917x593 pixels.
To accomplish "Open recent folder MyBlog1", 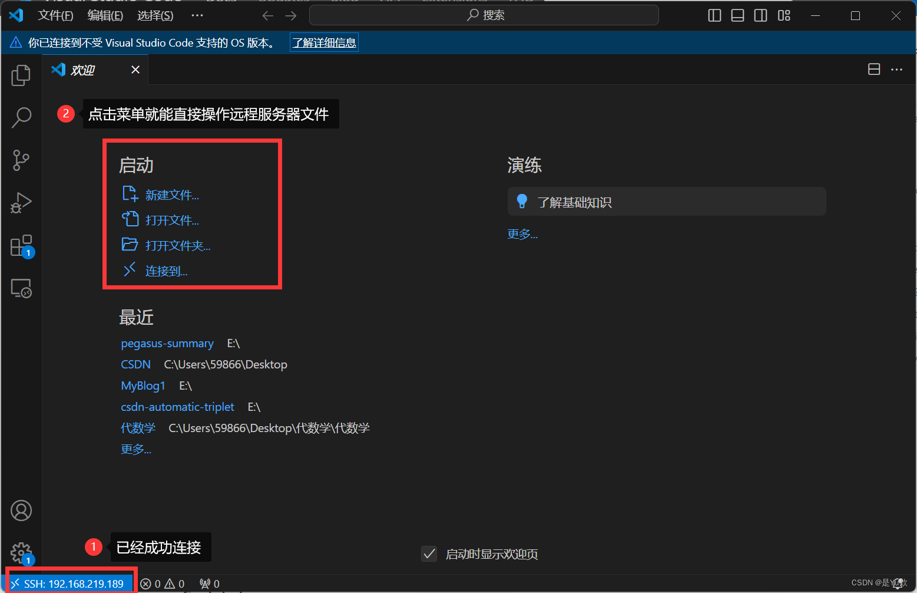I will click(x=143, y=386).
